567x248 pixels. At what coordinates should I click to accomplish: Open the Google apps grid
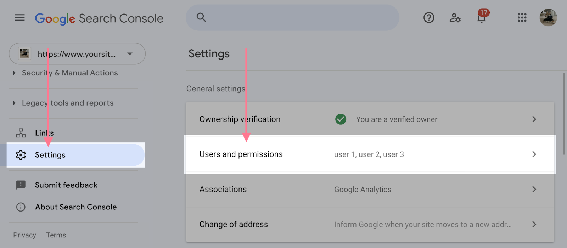[521, 18]
